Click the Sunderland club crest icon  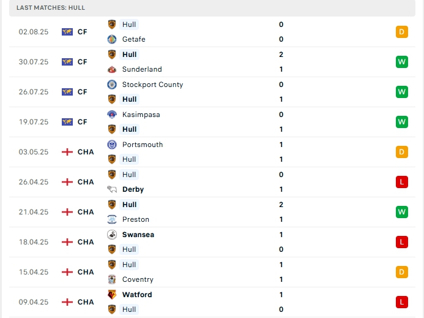(x=112, y=69)
